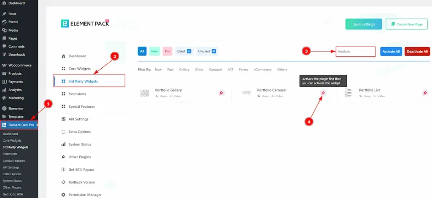This screenshot has height=198, width=432.
Task: Filter widgets by eCommerce
Action: click(x=262, y=70)
